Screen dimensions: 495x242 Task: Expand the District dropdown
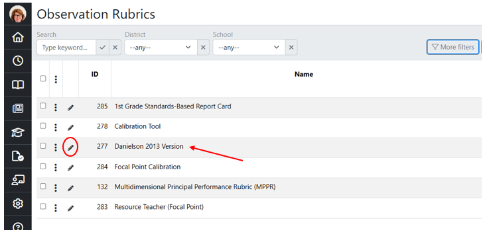pyautogui.click(x=161, y=48)
